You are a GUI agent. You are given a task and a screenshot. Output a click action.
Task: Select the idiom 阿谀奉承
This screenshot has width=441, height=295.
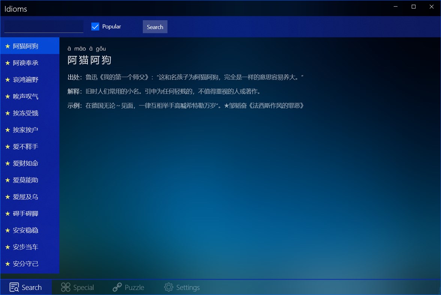coord(25,63)
